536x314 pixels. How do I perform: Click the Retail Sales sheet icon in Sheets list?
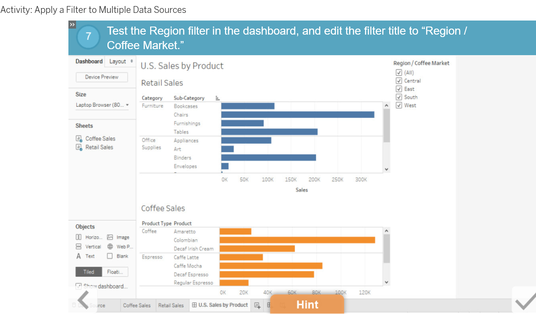tap(79, 147)
